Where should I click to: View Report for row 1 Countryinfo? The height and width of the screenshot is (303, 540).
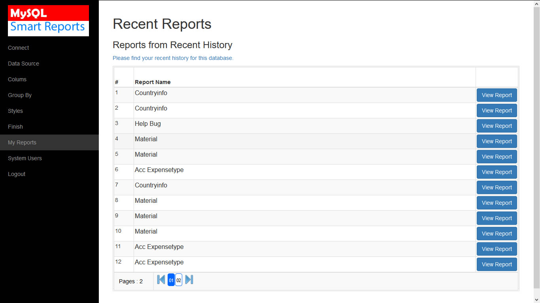(497, 95)
